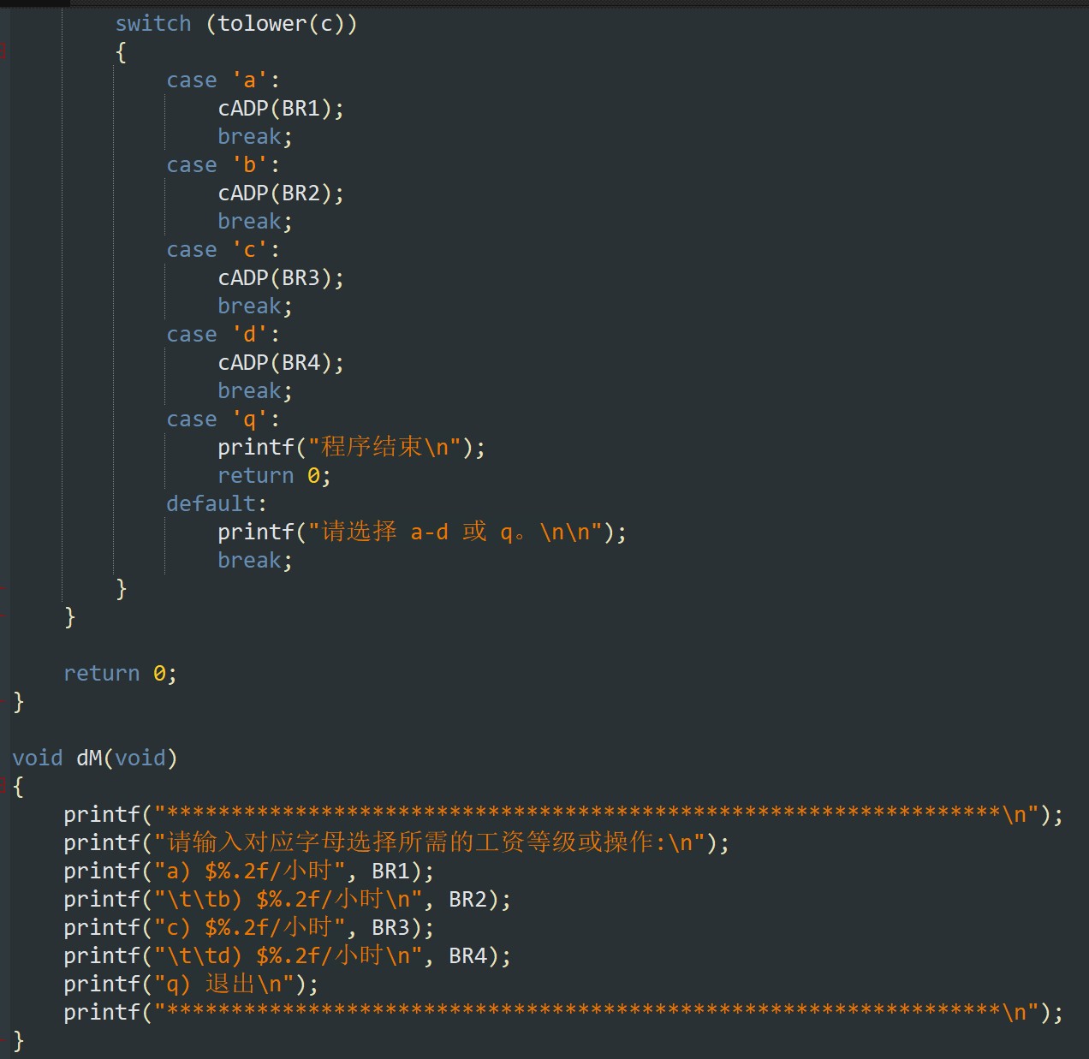The width and height of the screenshot is (1089, 1059).
Task: Click the line "case 'c':"
Action: tap(223, 250)
